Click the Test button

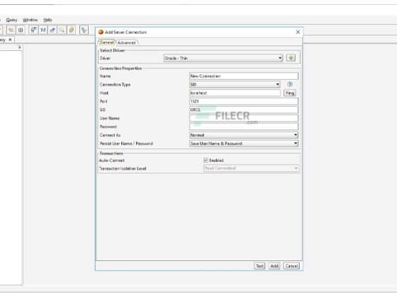tap(259, 266)
